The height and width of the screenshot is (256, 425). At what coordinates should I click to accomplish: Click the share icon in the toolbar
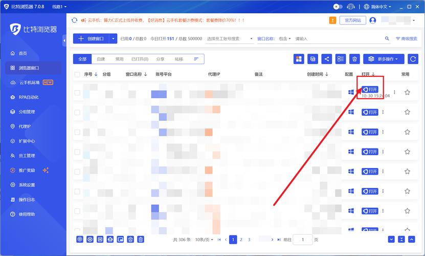327,59
